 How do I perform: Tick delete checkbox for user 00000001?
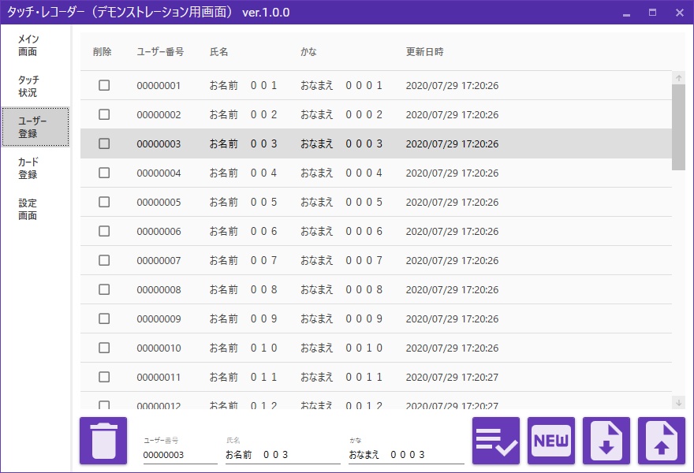point(104,85)
